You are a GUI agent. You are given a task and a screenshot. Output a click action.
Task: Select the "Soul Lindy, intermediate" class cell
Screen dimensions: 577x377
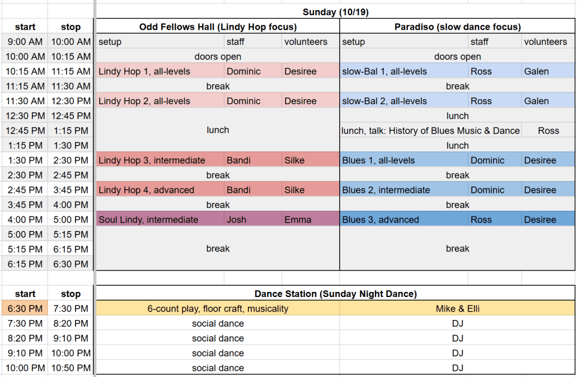[x=160, y=220]
